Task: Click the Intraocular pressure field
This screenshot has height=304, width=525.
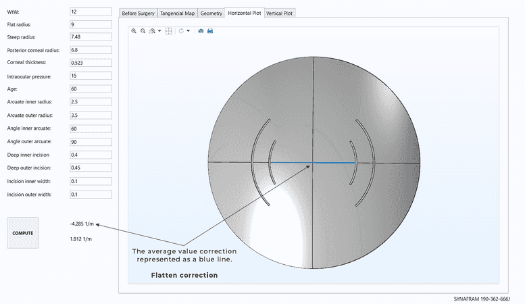Action: 91,76
